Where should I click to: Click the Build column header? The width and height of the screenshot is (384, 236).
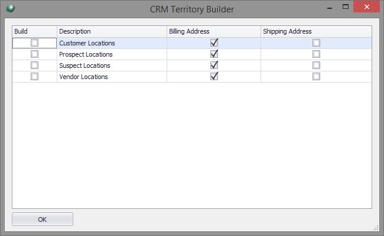click(34, 31)
